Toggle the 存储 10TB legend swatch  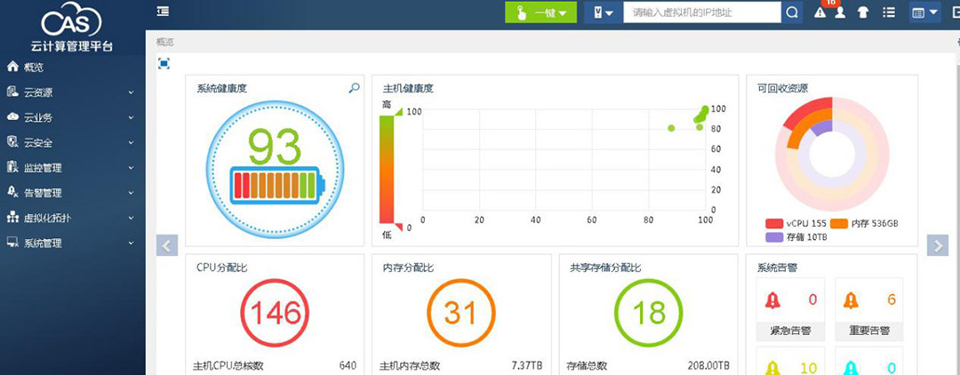point(774,236)
